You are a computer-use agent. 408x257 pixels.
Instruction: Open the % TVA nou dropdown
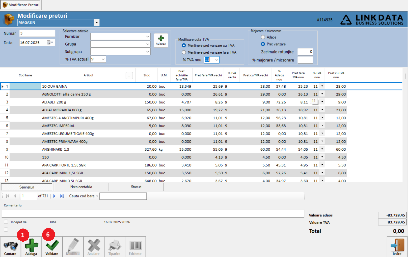(216, 60)
